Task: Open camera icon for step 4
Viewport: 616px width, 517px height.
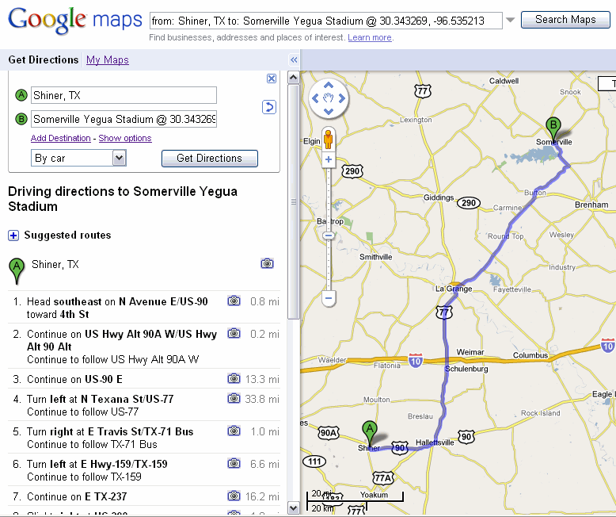Action: [234, 398]
